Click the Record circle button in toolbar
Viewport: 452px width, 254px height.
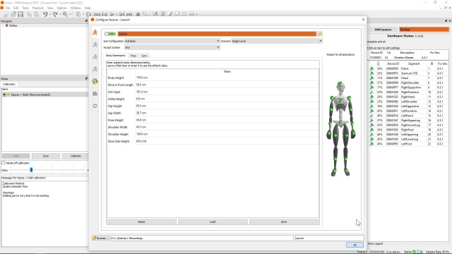(138, 14)
